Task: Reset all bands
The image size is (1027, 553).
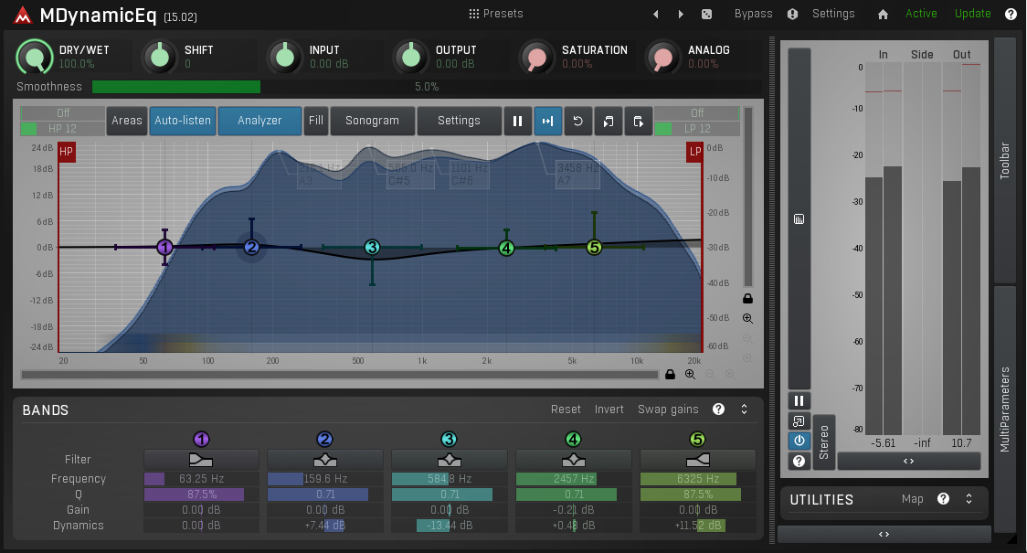Action: (x=566, y=409)
